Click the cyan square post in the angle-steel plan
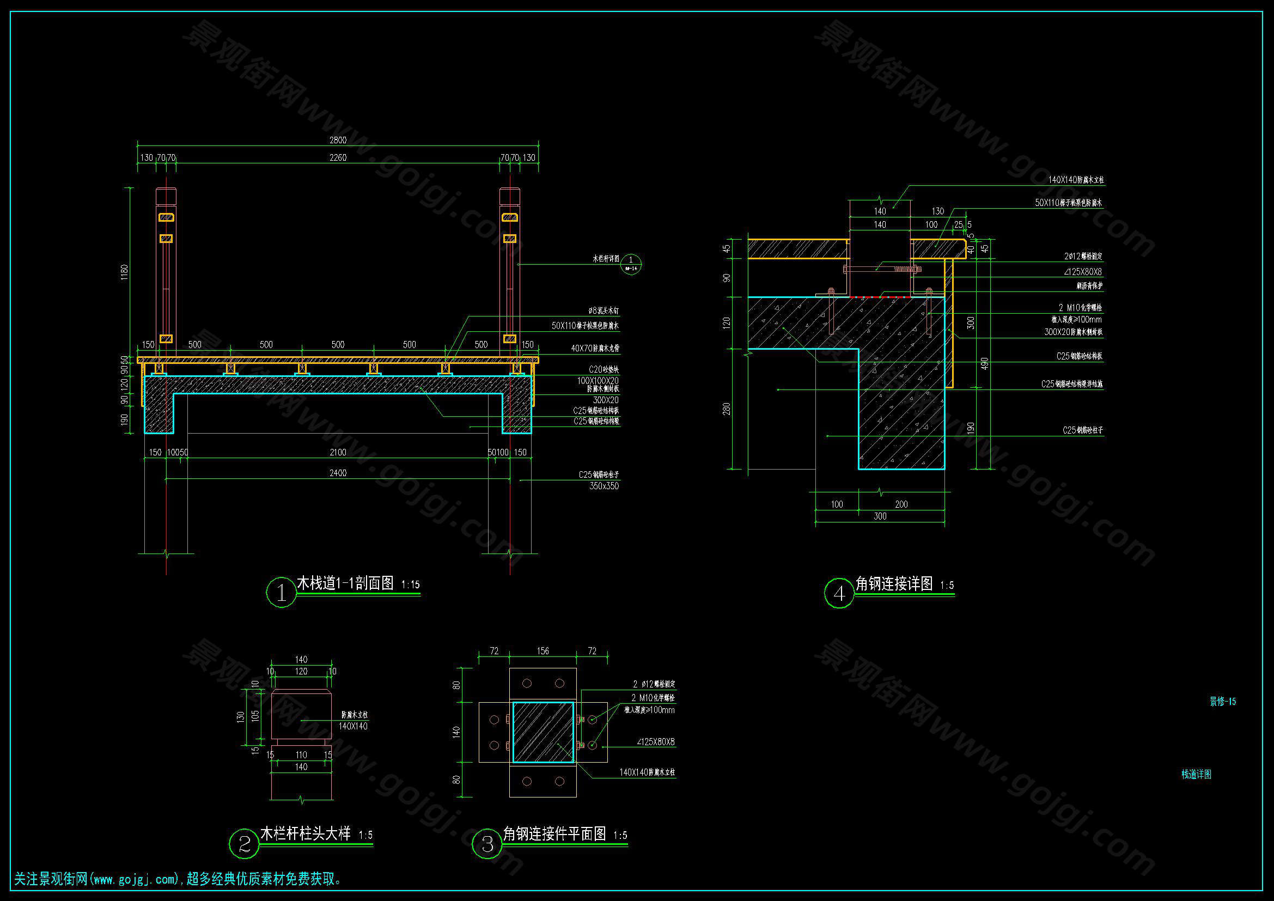Viewport: 1274px width, 901px height. 542,732
